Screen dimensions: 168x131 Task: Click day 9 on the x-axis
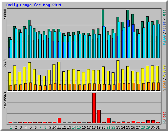click(50, 127)
